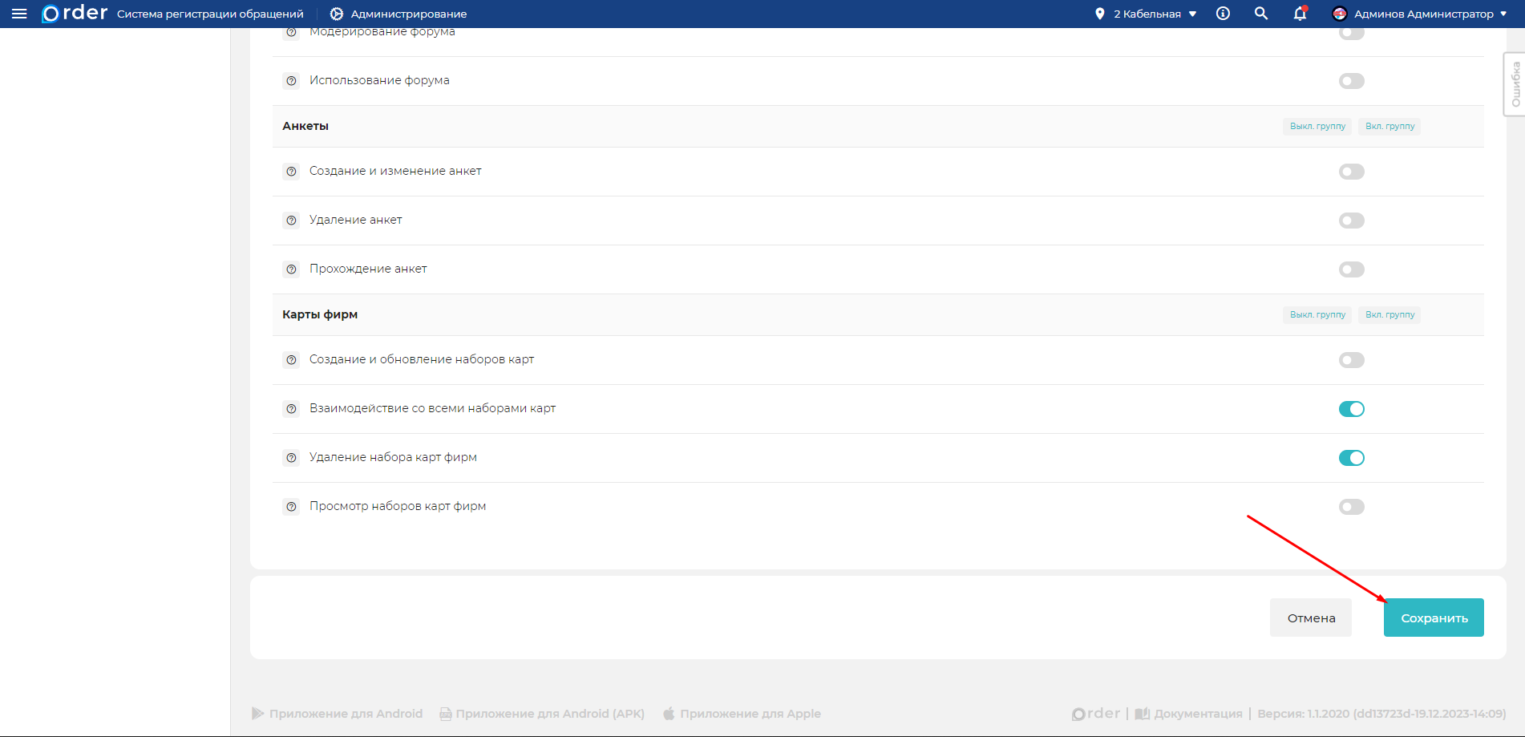Click Вкл. группу for Анкеты
Screen dimensions: 1525x737
1389,127
